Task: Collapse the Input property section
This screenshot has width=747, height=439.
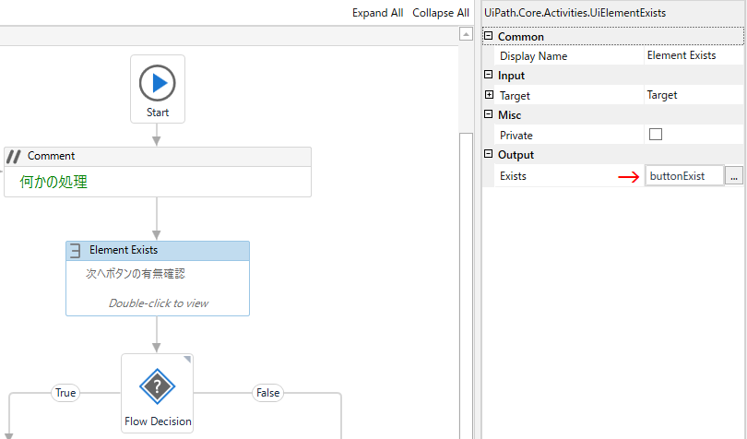Action: pyautogui.click(x=488, y=75)
